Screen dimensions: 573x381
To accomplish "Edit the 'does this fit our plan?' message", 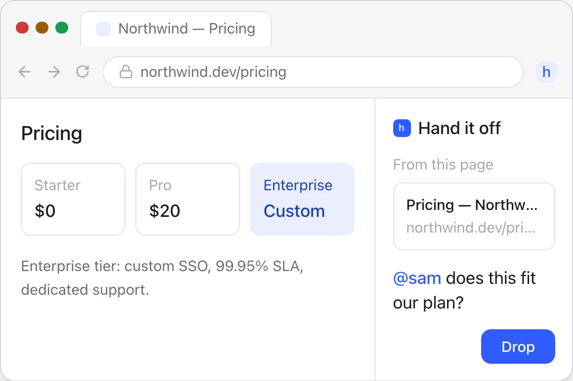I will (464, 290).
